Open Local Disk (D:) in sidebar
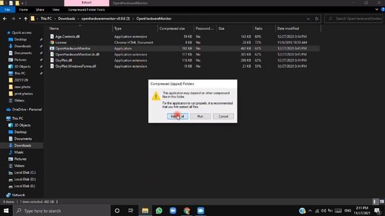Screen dimensions: 385x216 click(x=25, y=179)
